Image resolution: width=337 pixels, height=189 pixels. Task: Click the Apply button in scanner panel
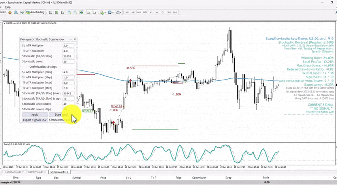[35, 115]
